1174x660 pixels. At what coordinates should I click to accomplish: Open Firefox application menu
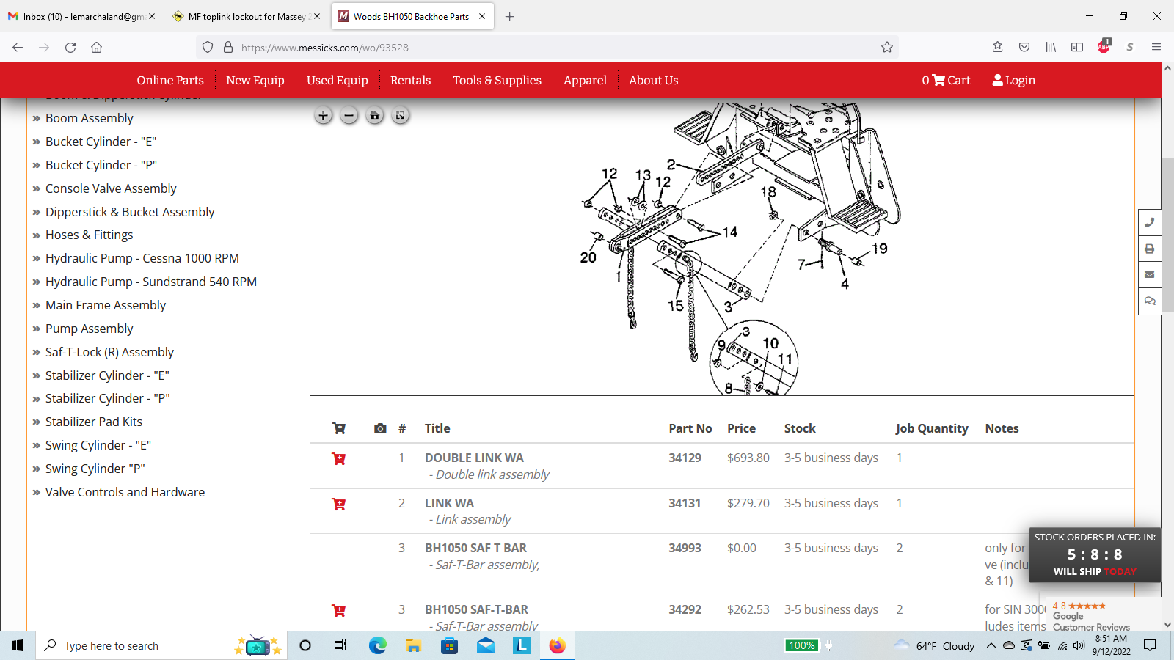click(x=1156, y=47)
